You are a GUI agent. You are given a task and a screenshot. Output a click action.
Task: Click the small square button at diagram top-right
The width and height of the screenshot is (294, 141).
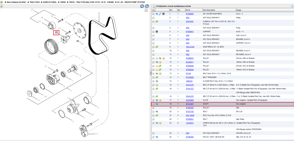(146, 10)
